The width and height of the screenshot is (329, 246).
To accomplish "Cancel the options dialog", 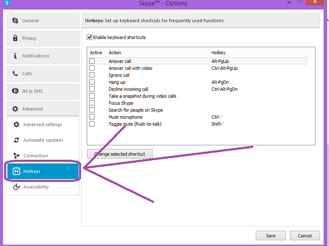I will (x=305, y=236).
